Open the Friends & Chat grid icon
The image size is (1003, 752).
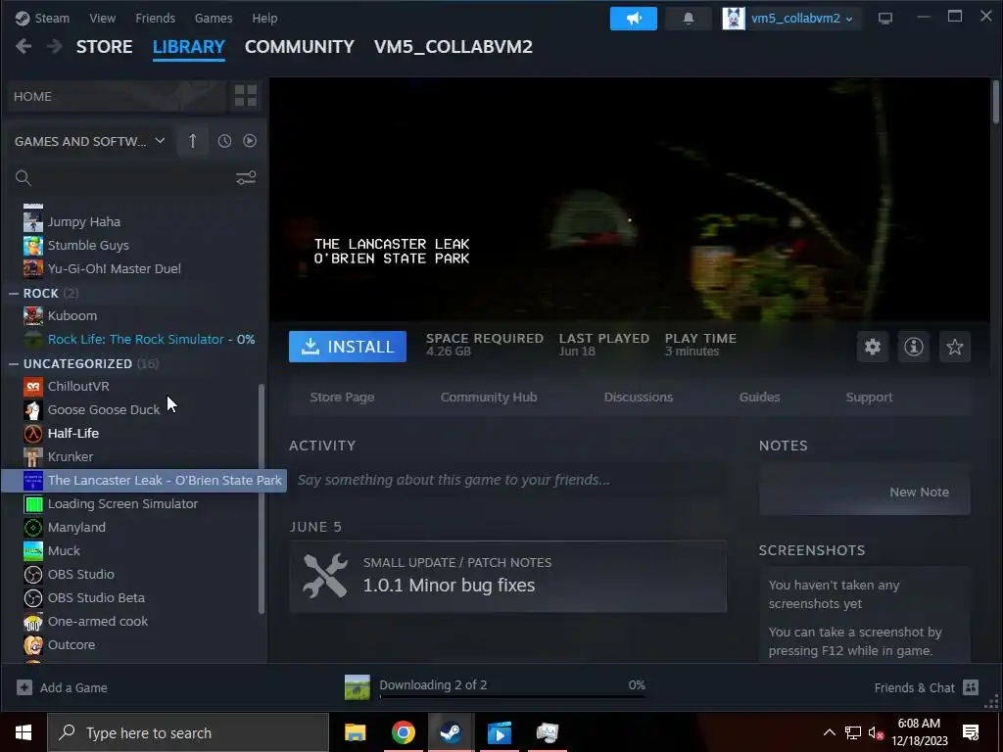coord(971,687)
